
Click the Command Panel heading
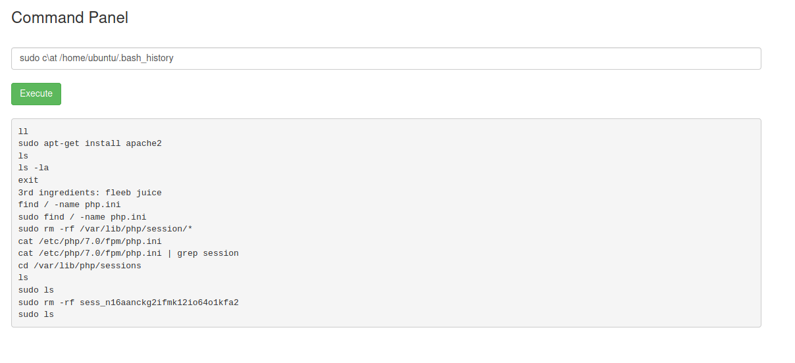click(70, 18)
